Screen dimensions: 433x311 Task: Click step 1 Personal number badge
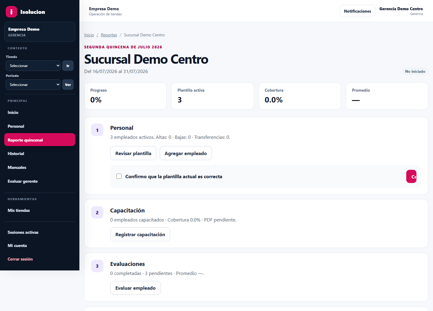(x=97, y=130)
